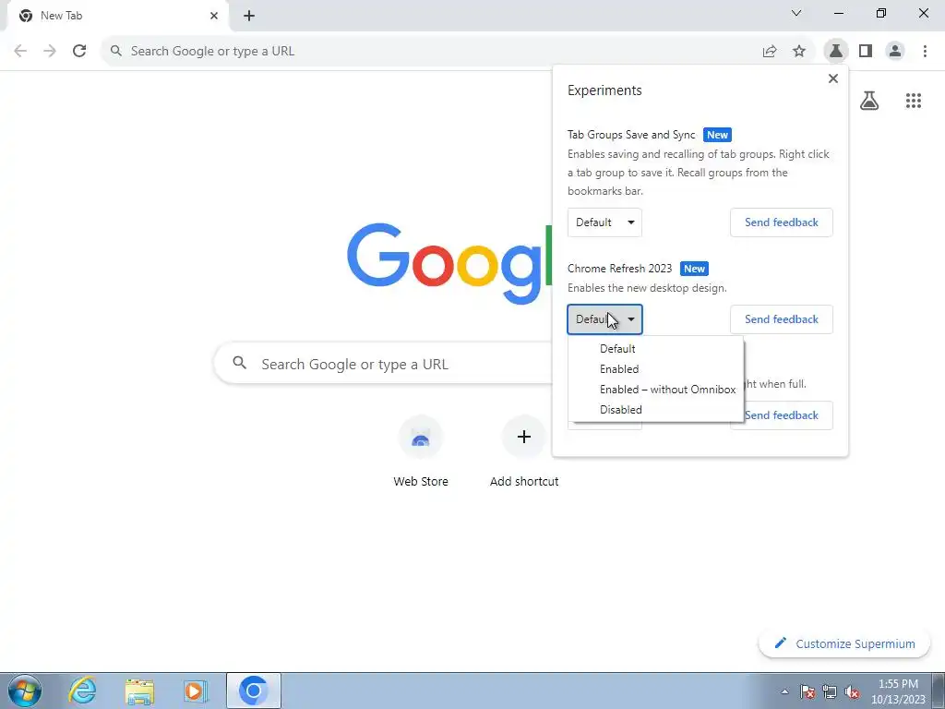The width and height of the screenshot is (945, 709).
Task: Choose Enabled option in dropdown list
Action: tap(656, 369)
